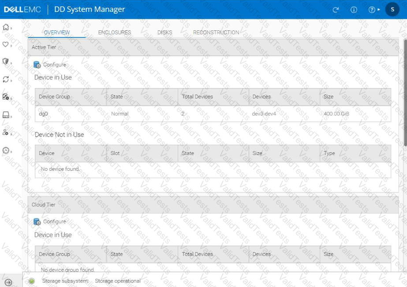
Task: Switch to the Enclosures tab
Action: (x=114, y=33)
